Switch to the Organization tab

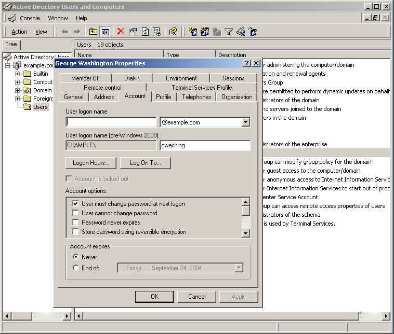click(x=237, y=97)
